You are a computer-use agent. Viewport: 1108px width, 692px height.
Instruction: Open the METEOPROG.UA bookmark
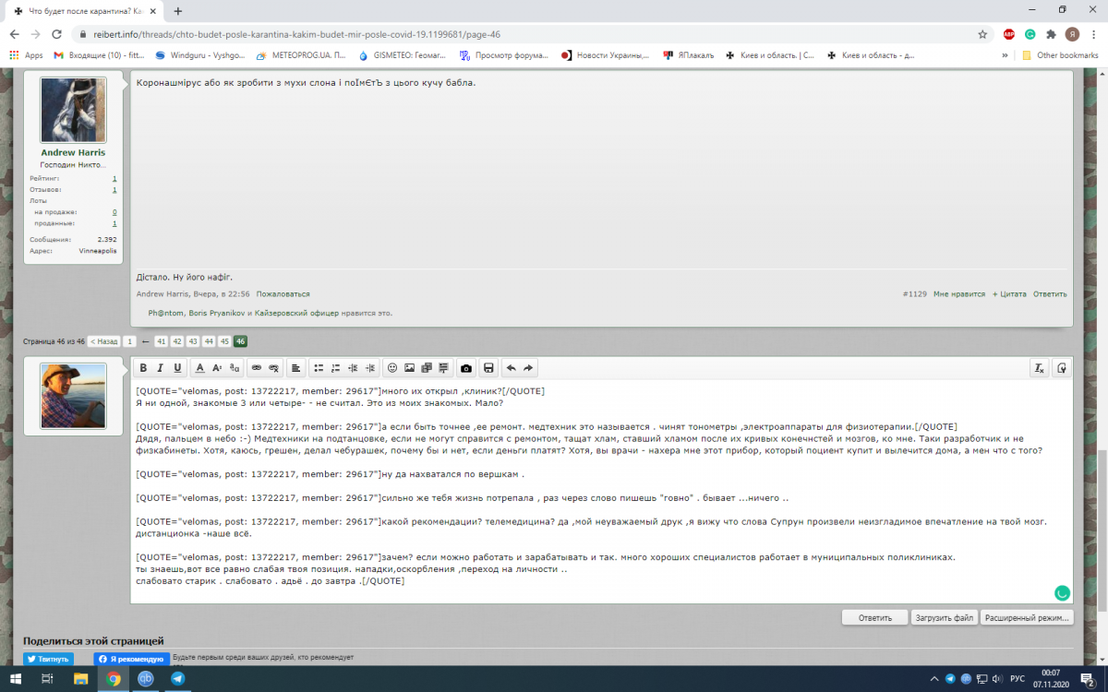pyautogui.click(x=303, y=55)
